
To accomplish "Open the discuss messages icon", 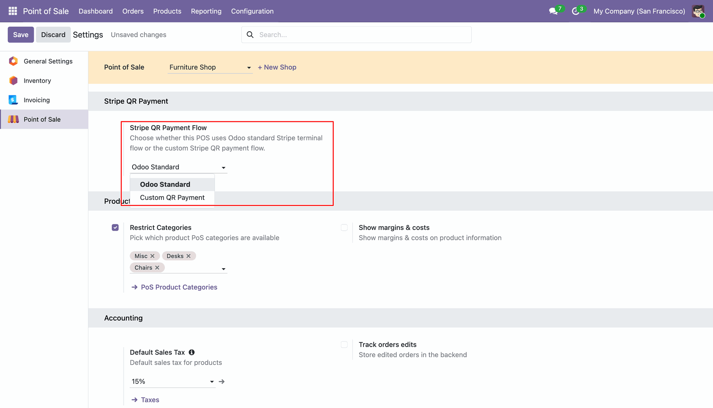I will coord(553,11).
